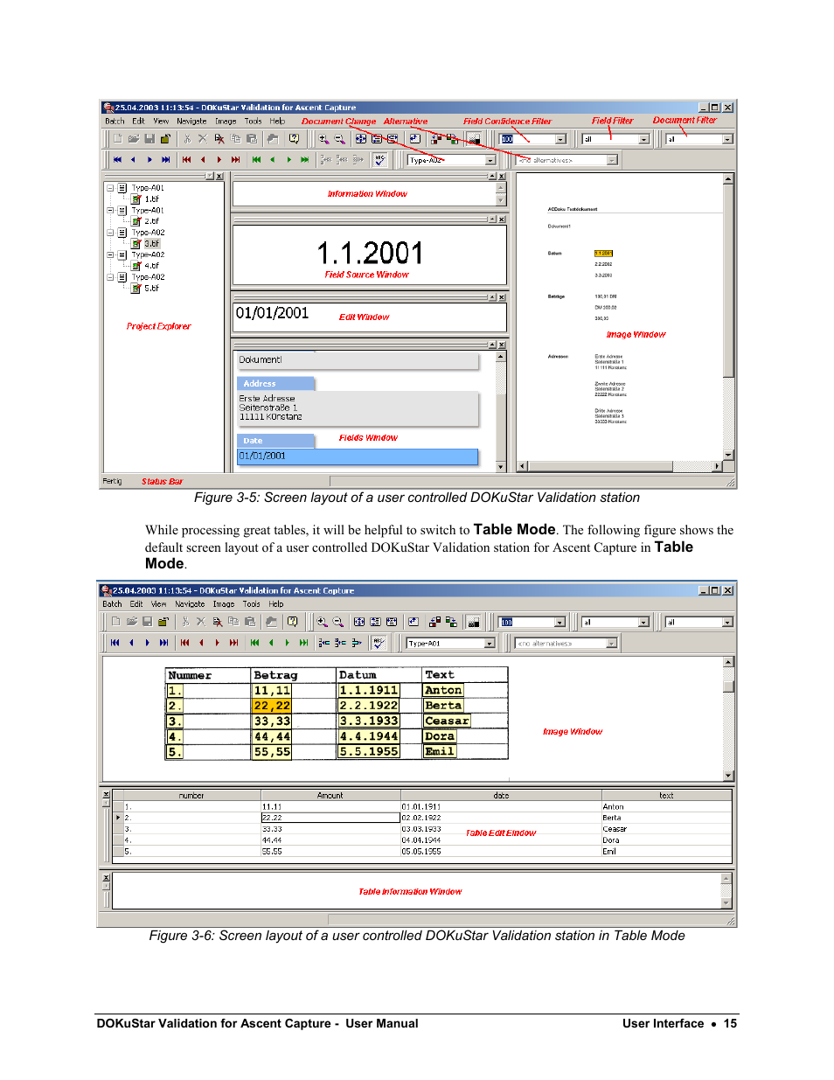
Task: Open Field Confidence Filter dropdown in Figure 3-5 window
Action: (561, 139)
